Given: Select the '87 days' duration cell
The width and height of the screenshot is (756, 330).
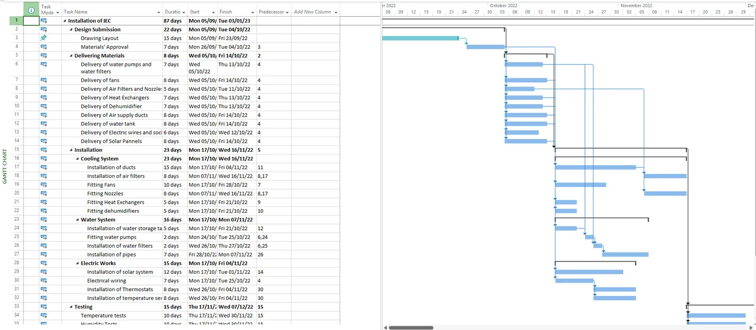Looking at the screenshot, I should [x=175, y=21].
